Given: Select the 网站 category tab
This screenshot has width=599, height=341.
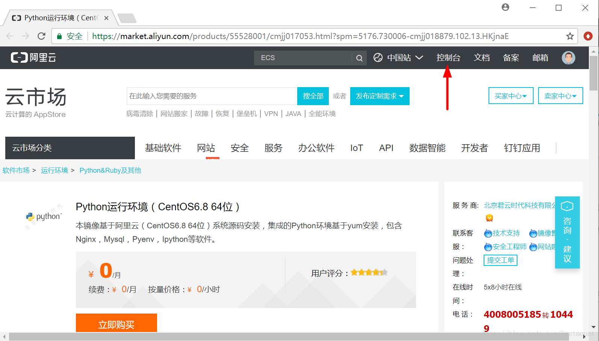Looking at the screenshot, I should 206,148.
